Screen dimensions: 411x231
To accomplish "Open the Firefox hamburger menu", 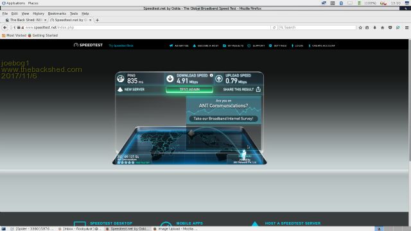I will tap(407, 28).
